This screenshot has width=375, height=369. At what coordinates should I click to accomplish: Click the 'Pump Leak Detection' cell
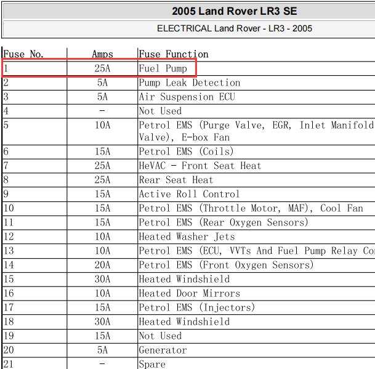click(190, 83)
